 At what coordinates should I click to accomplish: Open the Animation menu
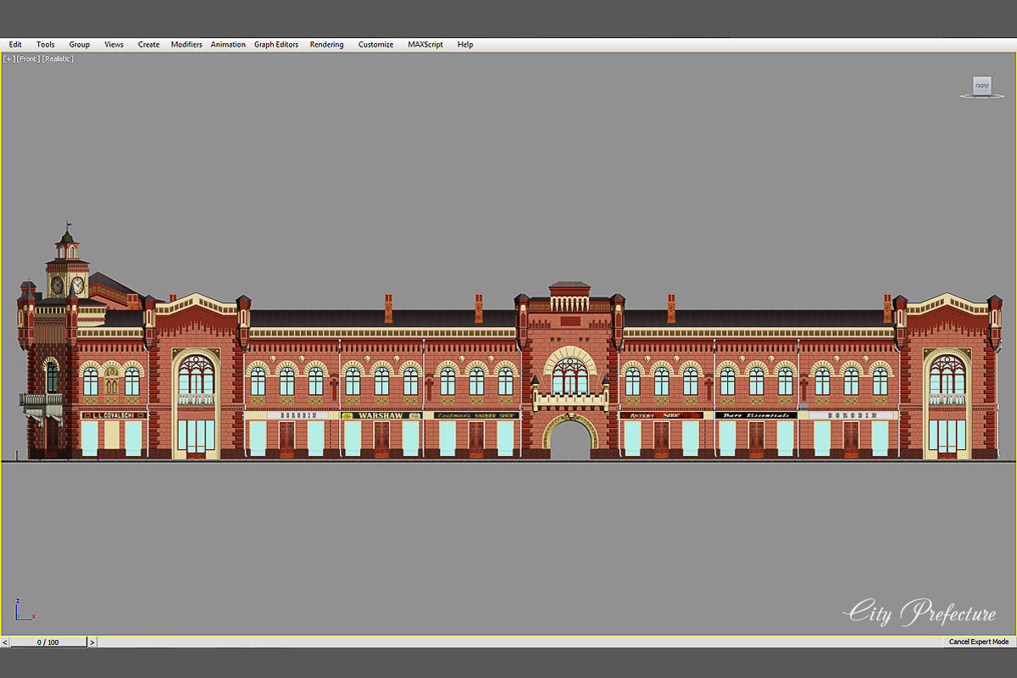click(x=228, y=44)
